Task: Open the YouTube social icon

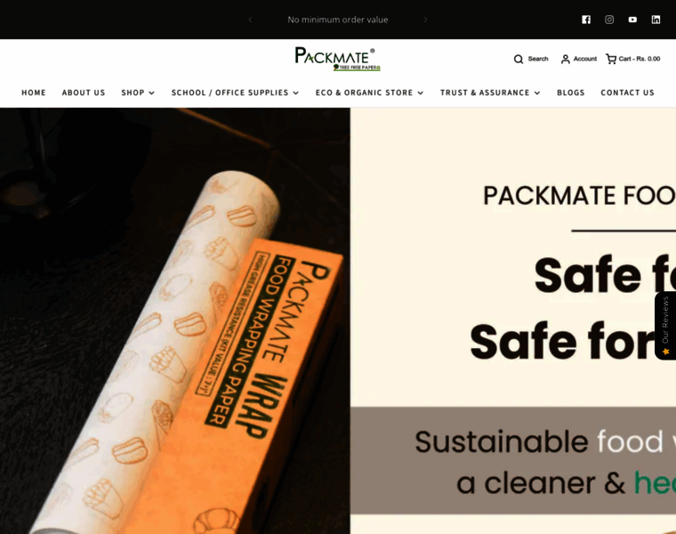Action: coord(632,20)
